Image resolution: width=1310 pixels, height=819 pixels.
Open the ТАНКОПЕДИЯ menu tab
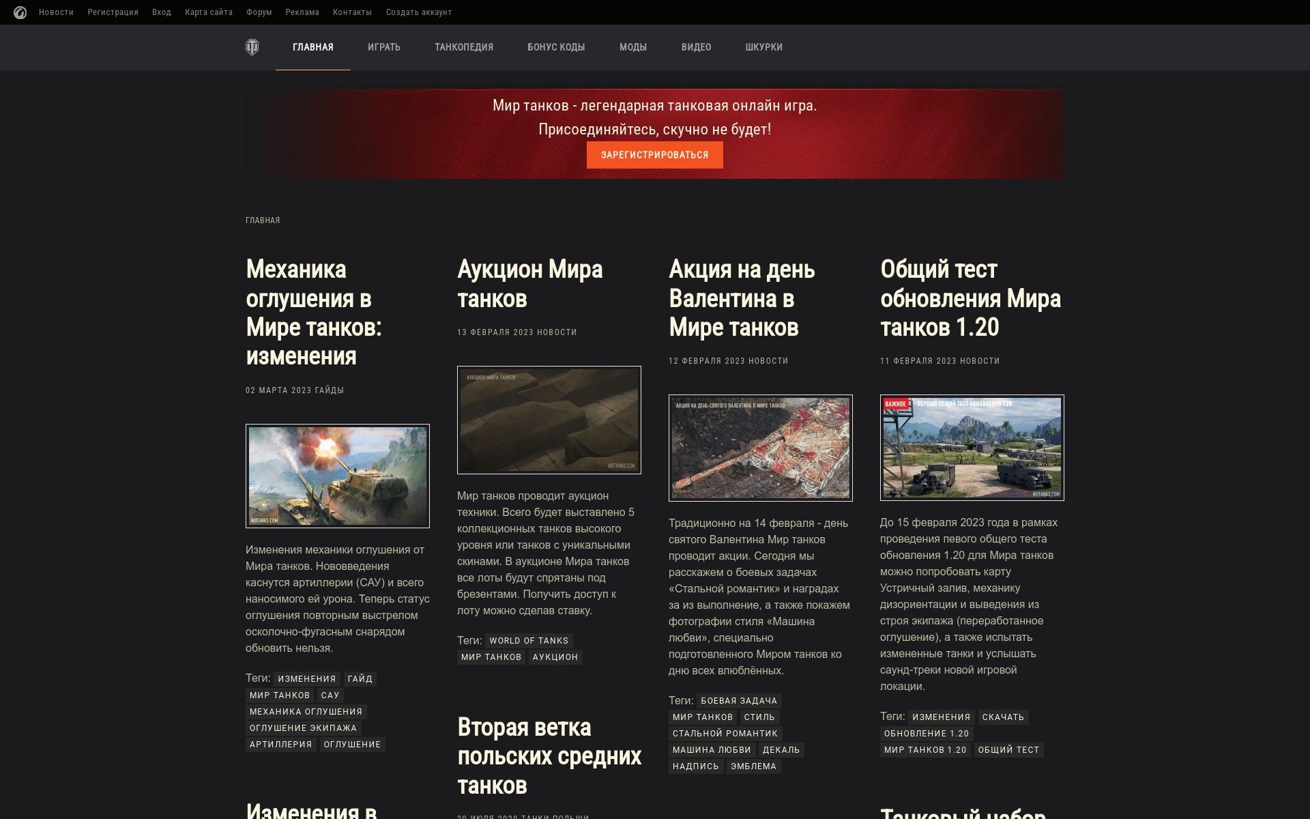[463, 47]
